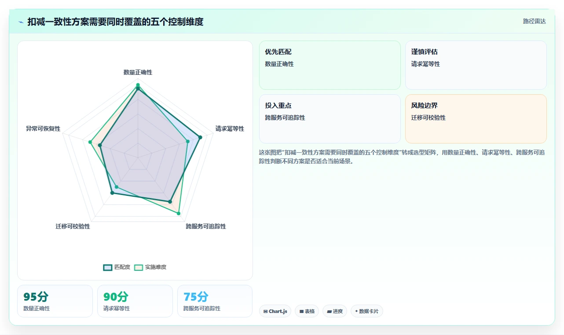Open the 优先匹配 card

[x=330, y=65]
